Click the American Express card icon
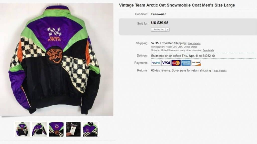This screenshot has width=257, height=144. point(186,63)
